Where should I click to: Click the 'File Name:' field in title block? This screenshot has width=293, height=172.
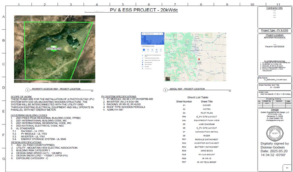tap(274, 79)
